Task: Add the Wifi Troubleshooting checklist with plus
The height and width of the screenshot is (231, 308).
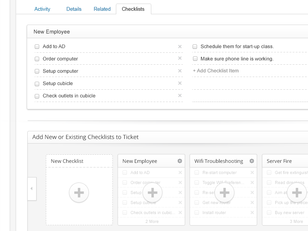Action: click(x=224, y=192)
